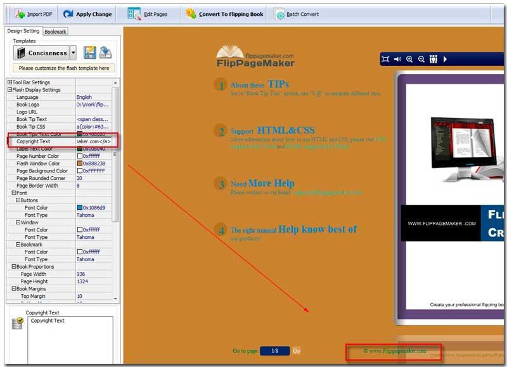Expand Tool Bar Settings node
This screenshot has height=367, width=507.
10,82
